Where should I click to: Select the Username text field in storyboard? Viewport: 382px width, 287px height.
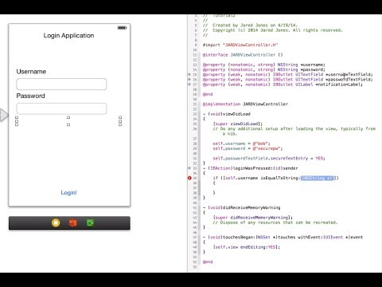(61, 84)
